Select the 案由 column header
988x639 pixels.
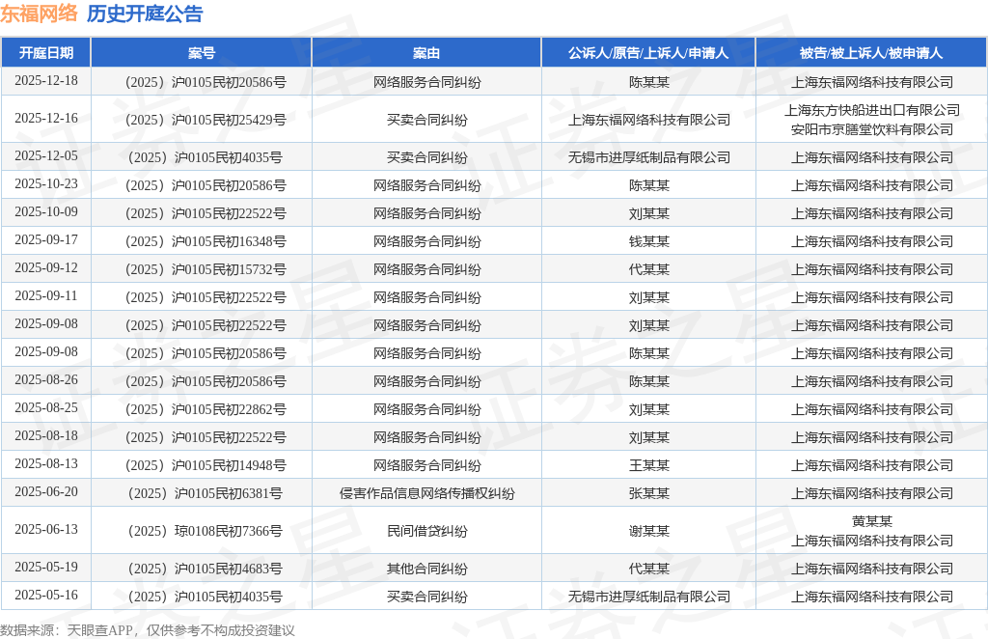pos(426,53)
